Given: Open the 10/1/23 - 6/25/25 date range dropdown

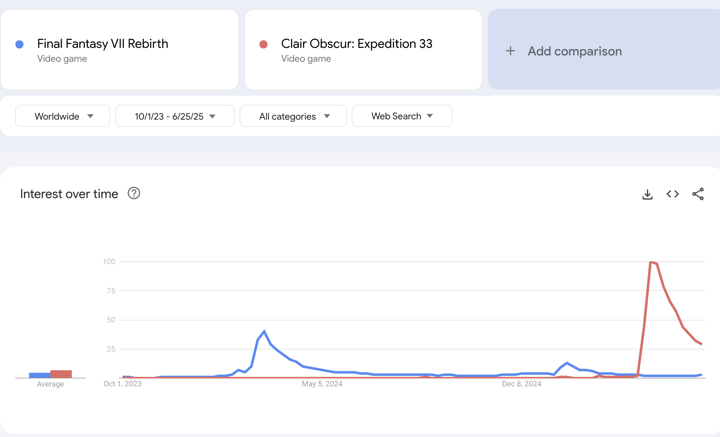Looking at the screenshot, I should pyautogui.click(x=175, y=116).
